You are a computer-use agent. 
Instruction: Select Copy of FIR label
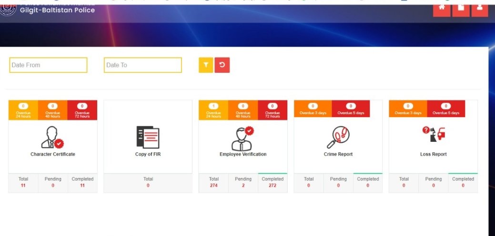coord(148,154)
